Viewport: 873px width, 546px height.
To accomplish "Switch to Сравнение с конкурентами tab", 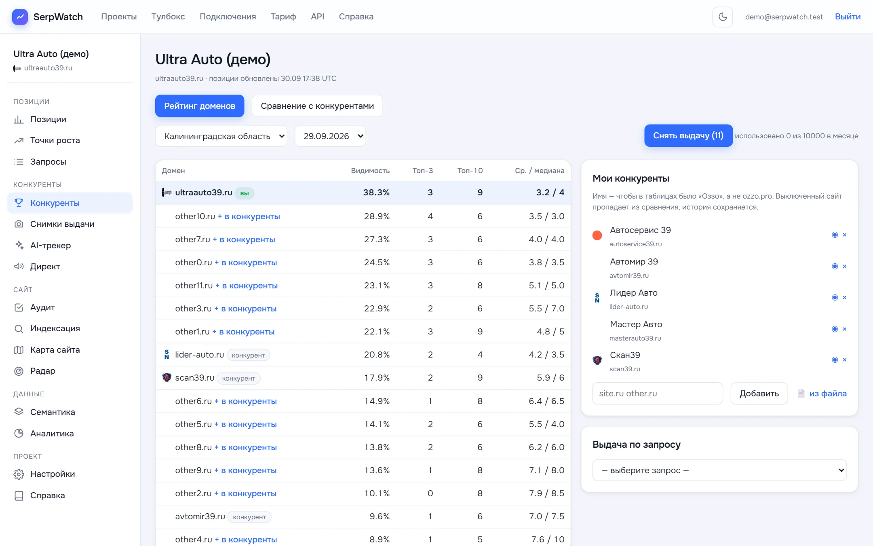I will click(317, 106).
